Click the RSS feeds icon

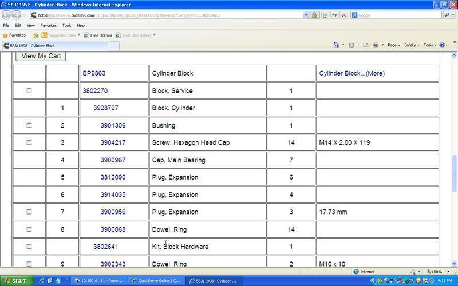352,45
